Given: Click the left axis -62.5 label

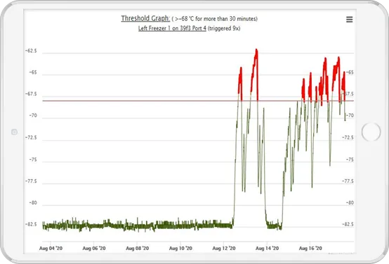Looking at the screenshot, I should (x=31, y=50).
